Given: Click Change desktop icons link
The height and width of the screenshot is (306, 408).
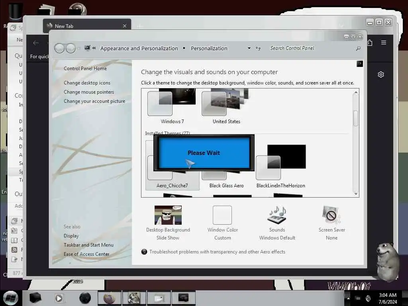Looking at the screenshot, I should pos(87,83).
